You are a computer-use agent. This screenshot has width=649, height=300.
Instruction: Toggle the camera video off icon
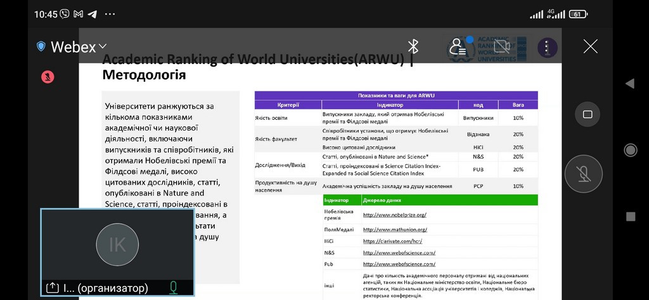point(502,46)
